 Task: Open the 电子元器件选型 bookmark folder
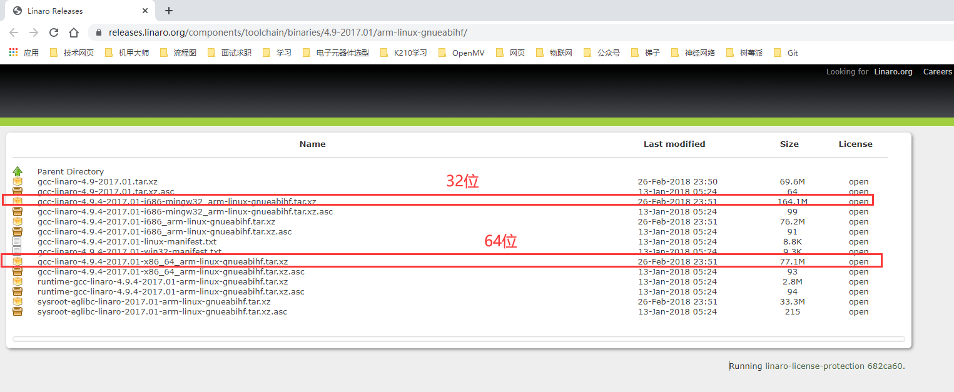[x=336, y=53]
